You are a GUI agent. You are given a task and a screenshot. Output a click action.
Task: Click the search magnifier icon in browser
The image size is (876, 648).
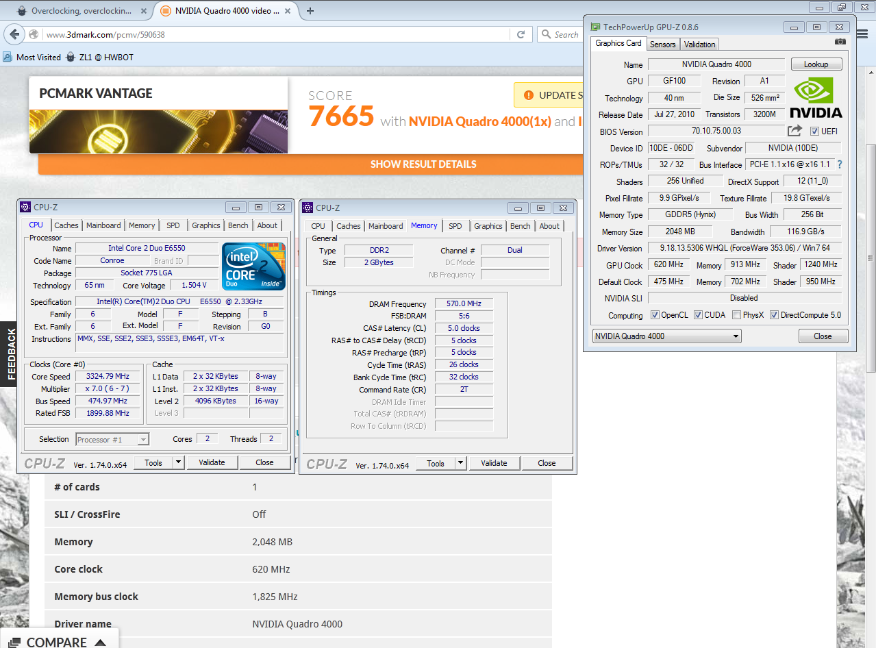tap(547, 34)
